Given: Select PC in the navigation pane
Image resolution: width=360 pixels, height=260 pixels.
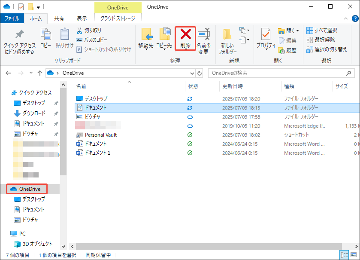Looking at the screenshot, I should (18, 233).
